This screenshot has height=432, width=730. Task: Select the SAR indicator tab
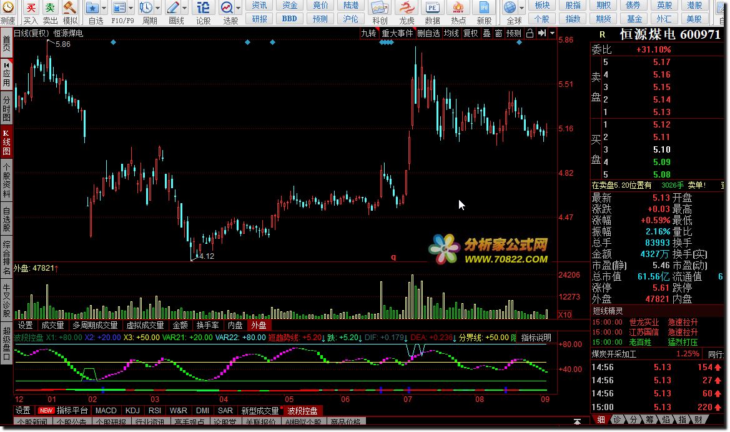pyautogui.click(x=225, y=411)
